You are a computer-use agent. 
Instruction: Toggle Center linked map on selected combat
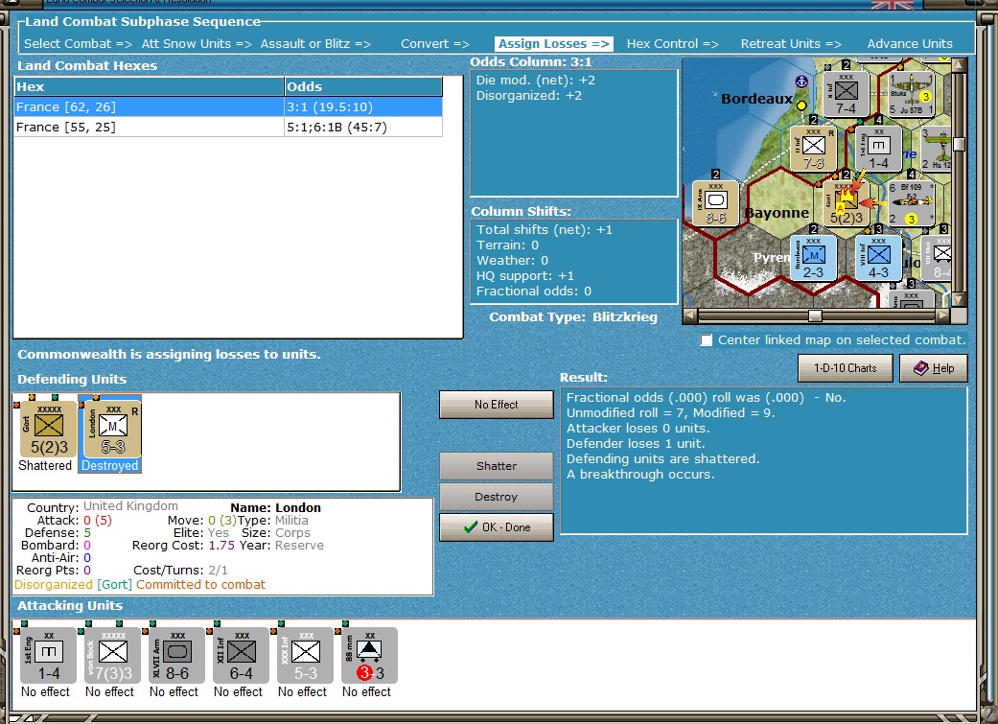pos(707,340)
